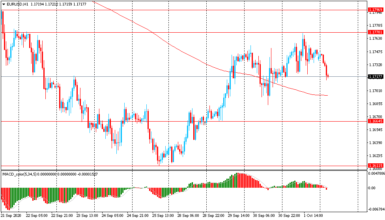Click the small black arrow marker near 1.16645 line
Image resolution: width=385 pixels, height=220 pixels.
(x=205, y=123)
